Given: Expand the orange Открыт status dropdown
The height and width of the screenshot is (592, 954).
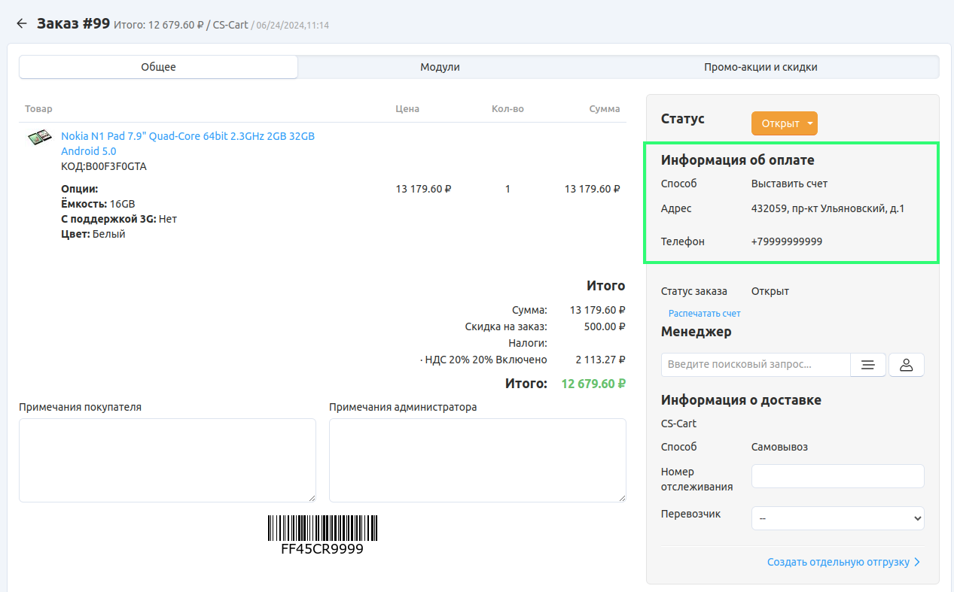Looking at the screenshot, I should [x=784, y=123].
